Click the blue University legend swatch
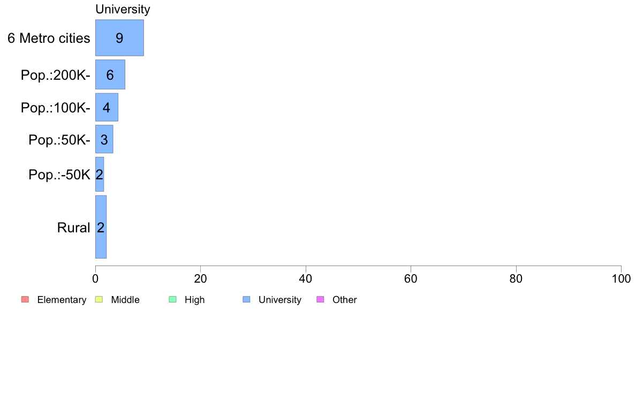Viewport: 636px width, 394px height. pos(247,299)
